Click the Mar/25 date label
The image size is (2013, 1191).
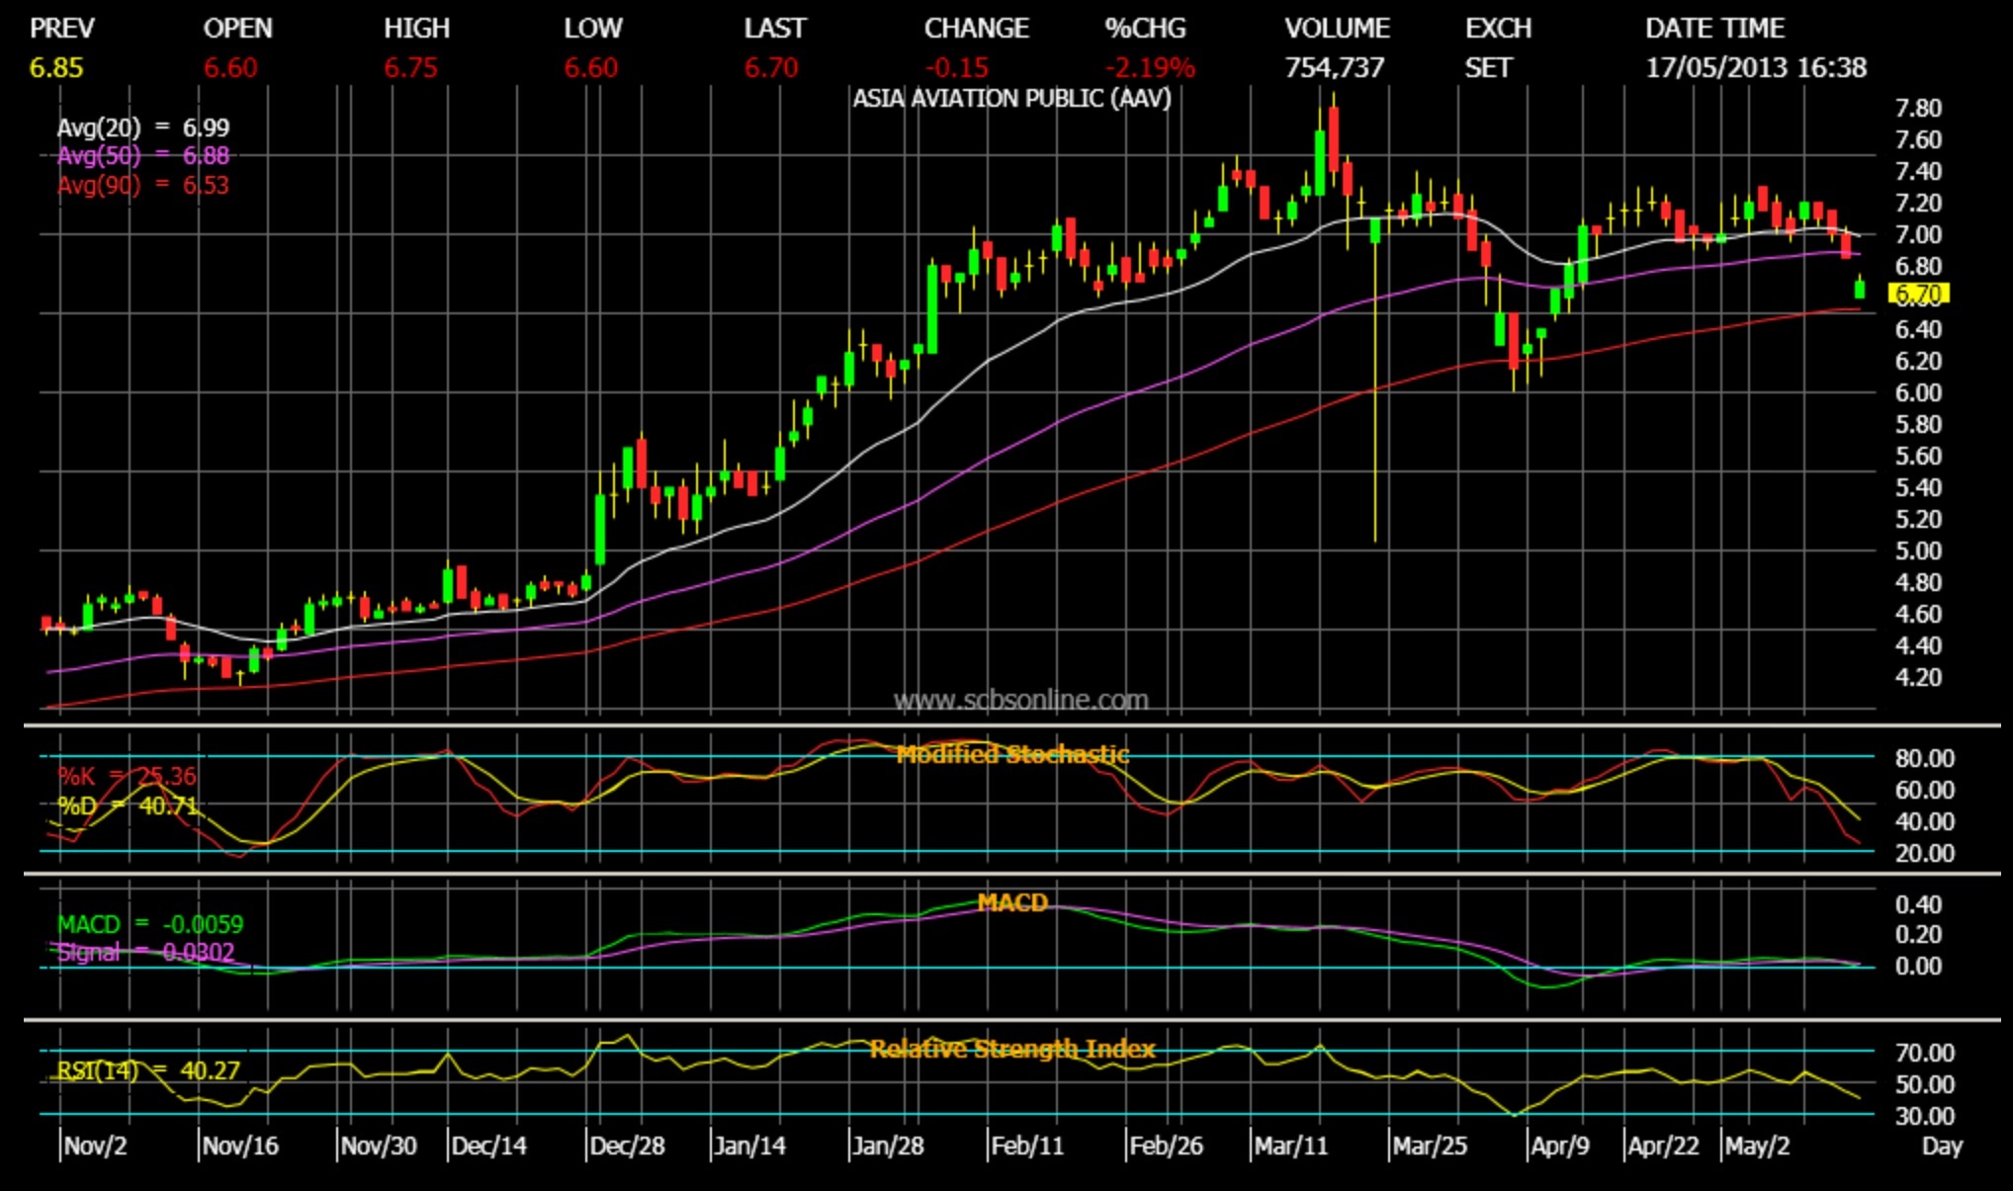tap(1430, 1147)
